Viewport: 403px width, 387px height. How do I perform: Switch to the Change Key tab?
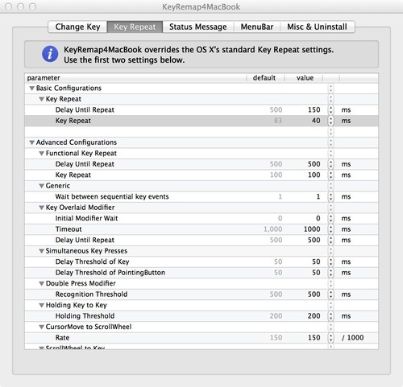77,27
